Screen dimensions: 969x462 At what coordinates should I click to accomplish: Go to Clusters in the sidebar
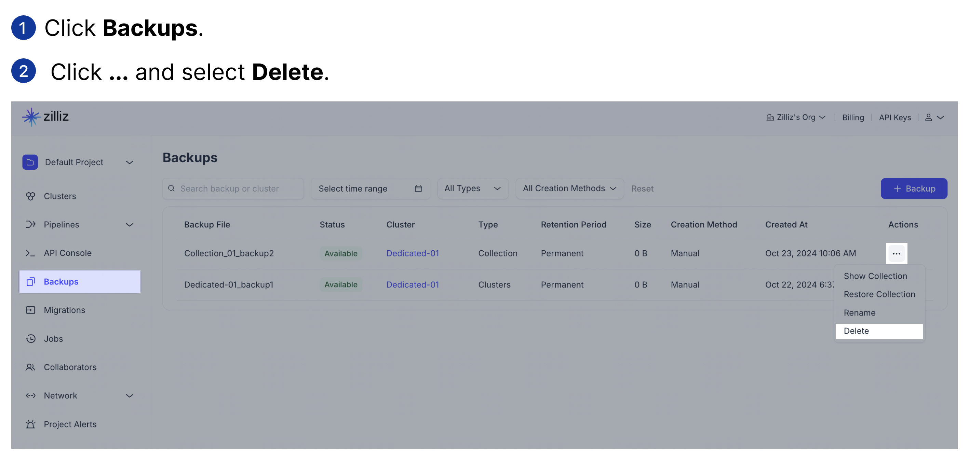coord(80,196)
